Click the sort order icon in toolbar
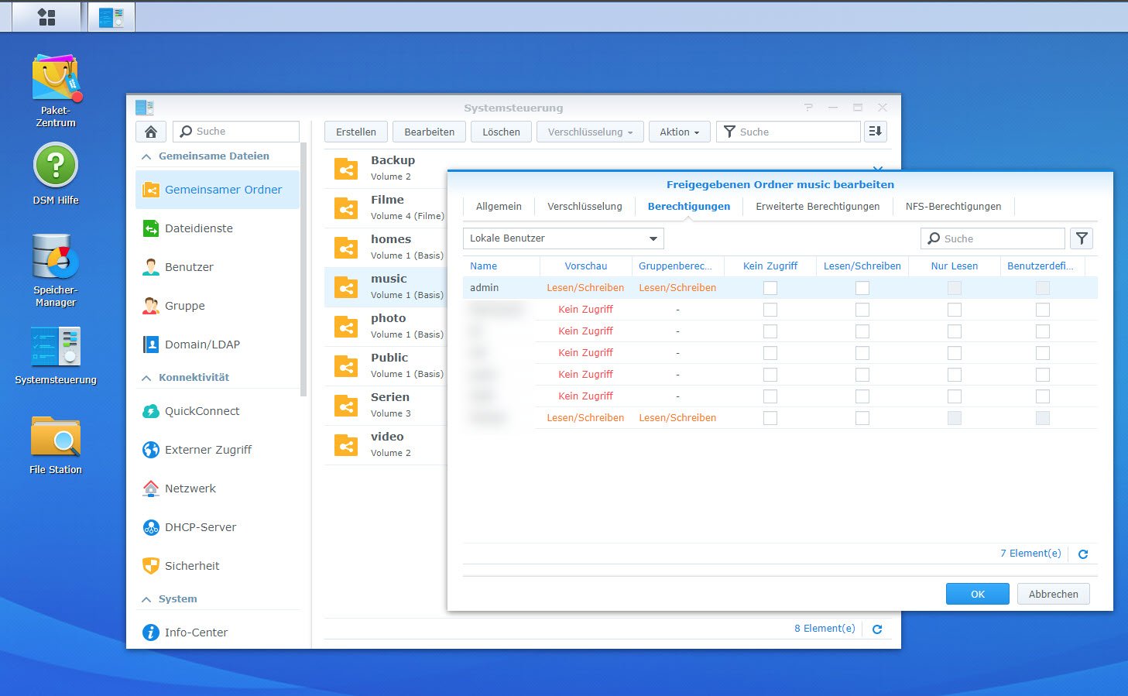 click(875, 132)
